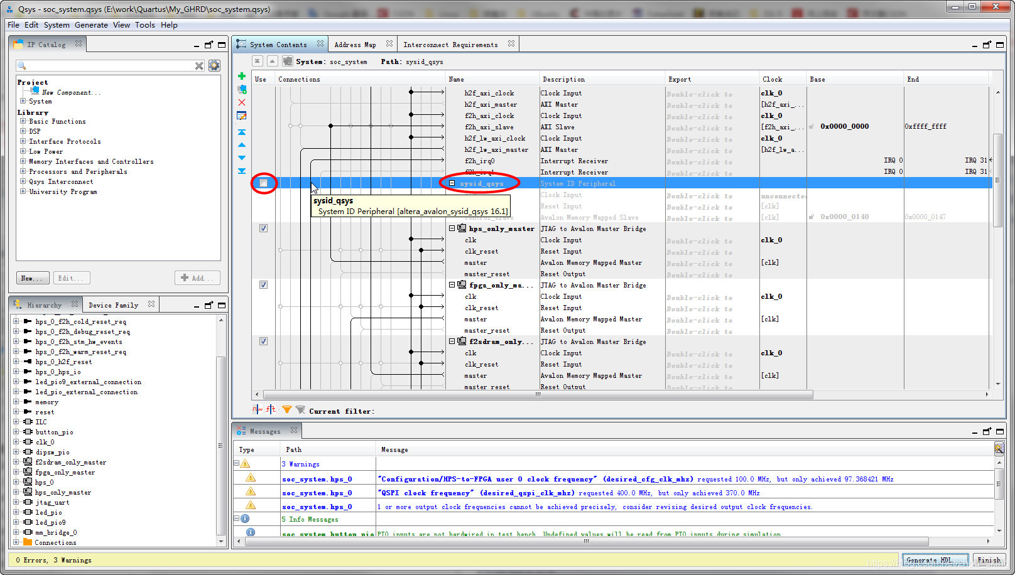The height and width of the screenshot is (575, 1015).
Task: Click the collapse connections column icon
Action: [x=257, y=409]
